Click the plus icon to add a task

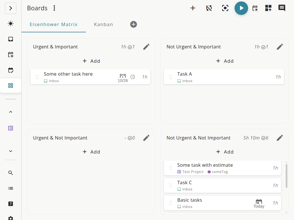(x=193, y=8)
